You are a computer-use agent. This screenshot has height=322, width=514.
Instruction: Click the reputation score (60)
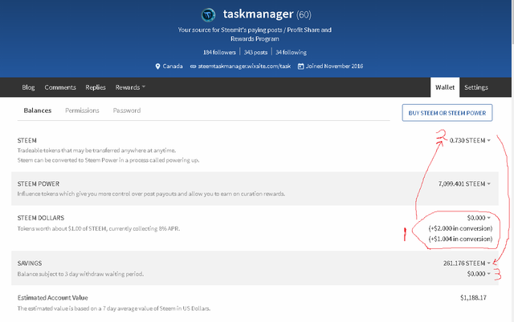[x=304, y=14]
